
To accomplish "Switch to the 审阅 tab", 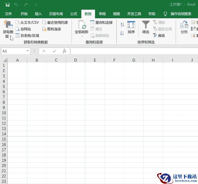I will coord(102,14).
